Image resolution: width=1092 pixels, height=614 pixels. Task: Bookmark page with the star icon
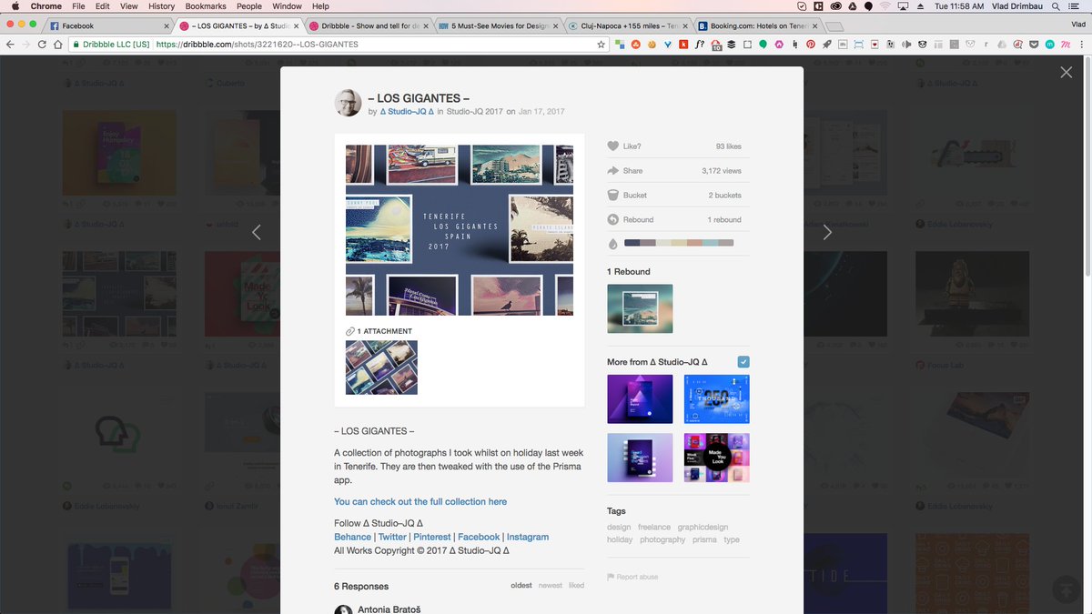(x=601, y=44)
